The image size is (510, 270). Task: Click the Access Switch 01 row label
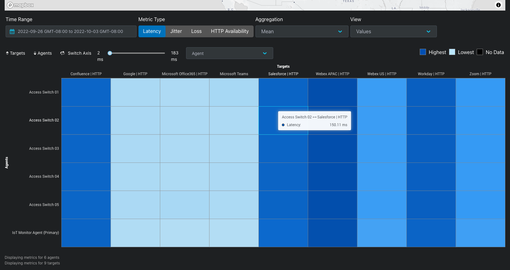(x=44, y=92)
